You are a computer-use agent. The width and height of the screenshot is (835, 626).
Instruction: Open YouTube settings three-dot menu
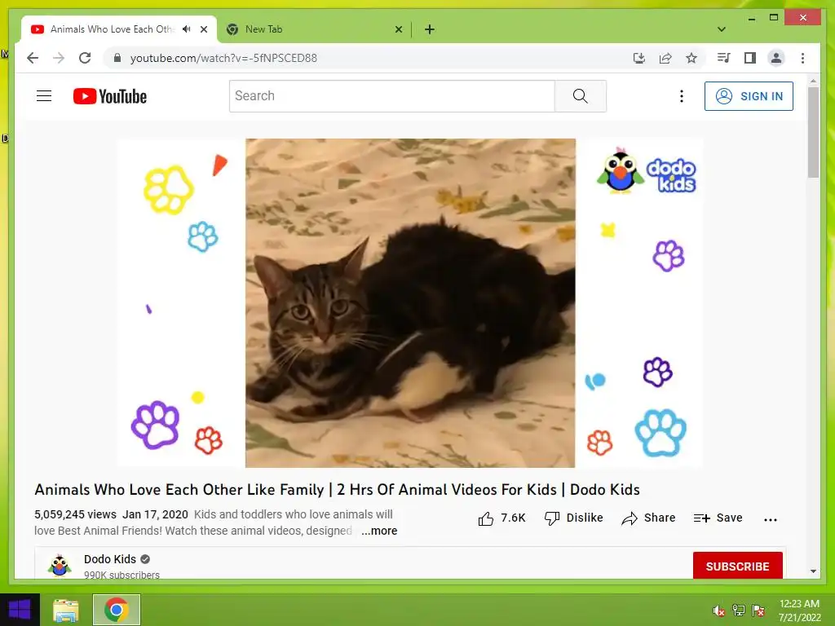coord(681,96)
